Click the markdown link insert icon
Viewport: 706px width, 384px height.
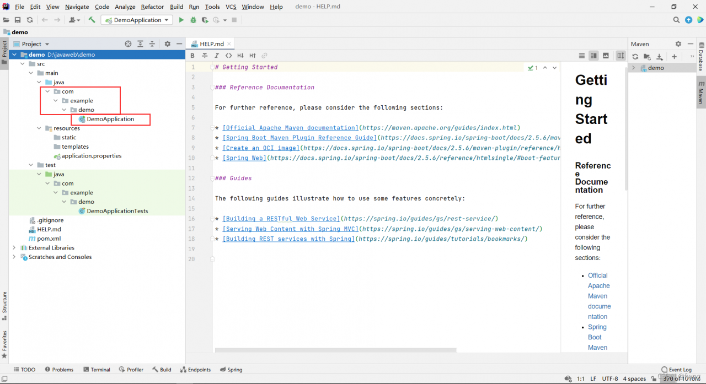(264, 56)
